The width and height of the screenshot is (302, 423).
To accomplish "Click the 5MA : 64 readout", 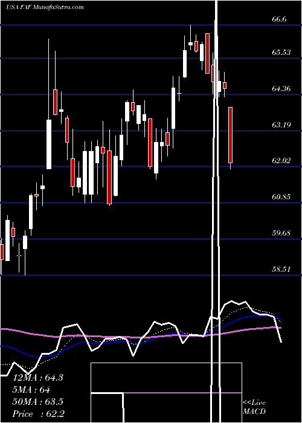I will (31, 390).
